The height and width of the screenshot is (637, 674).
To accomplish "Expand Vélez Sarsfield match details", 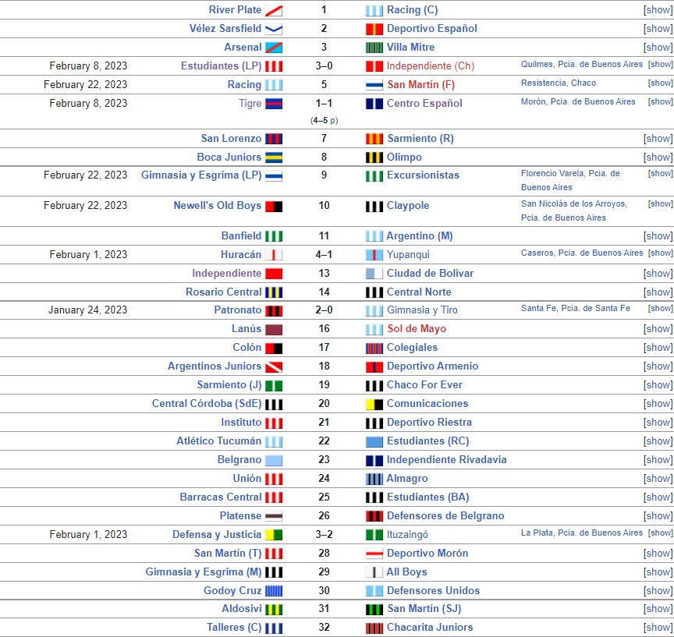I will 658,28.
